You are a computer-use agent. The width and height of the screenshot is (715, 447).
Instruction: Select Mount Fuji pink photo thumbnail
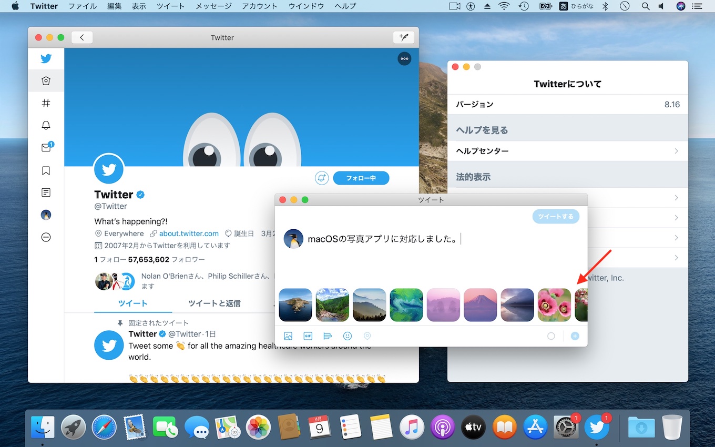click(481, 305)
